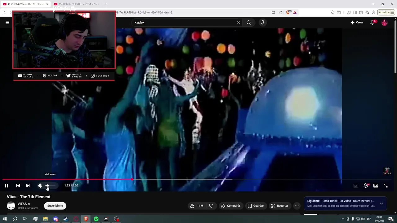Show hidden system tray icons

click(x=343, y=219)
